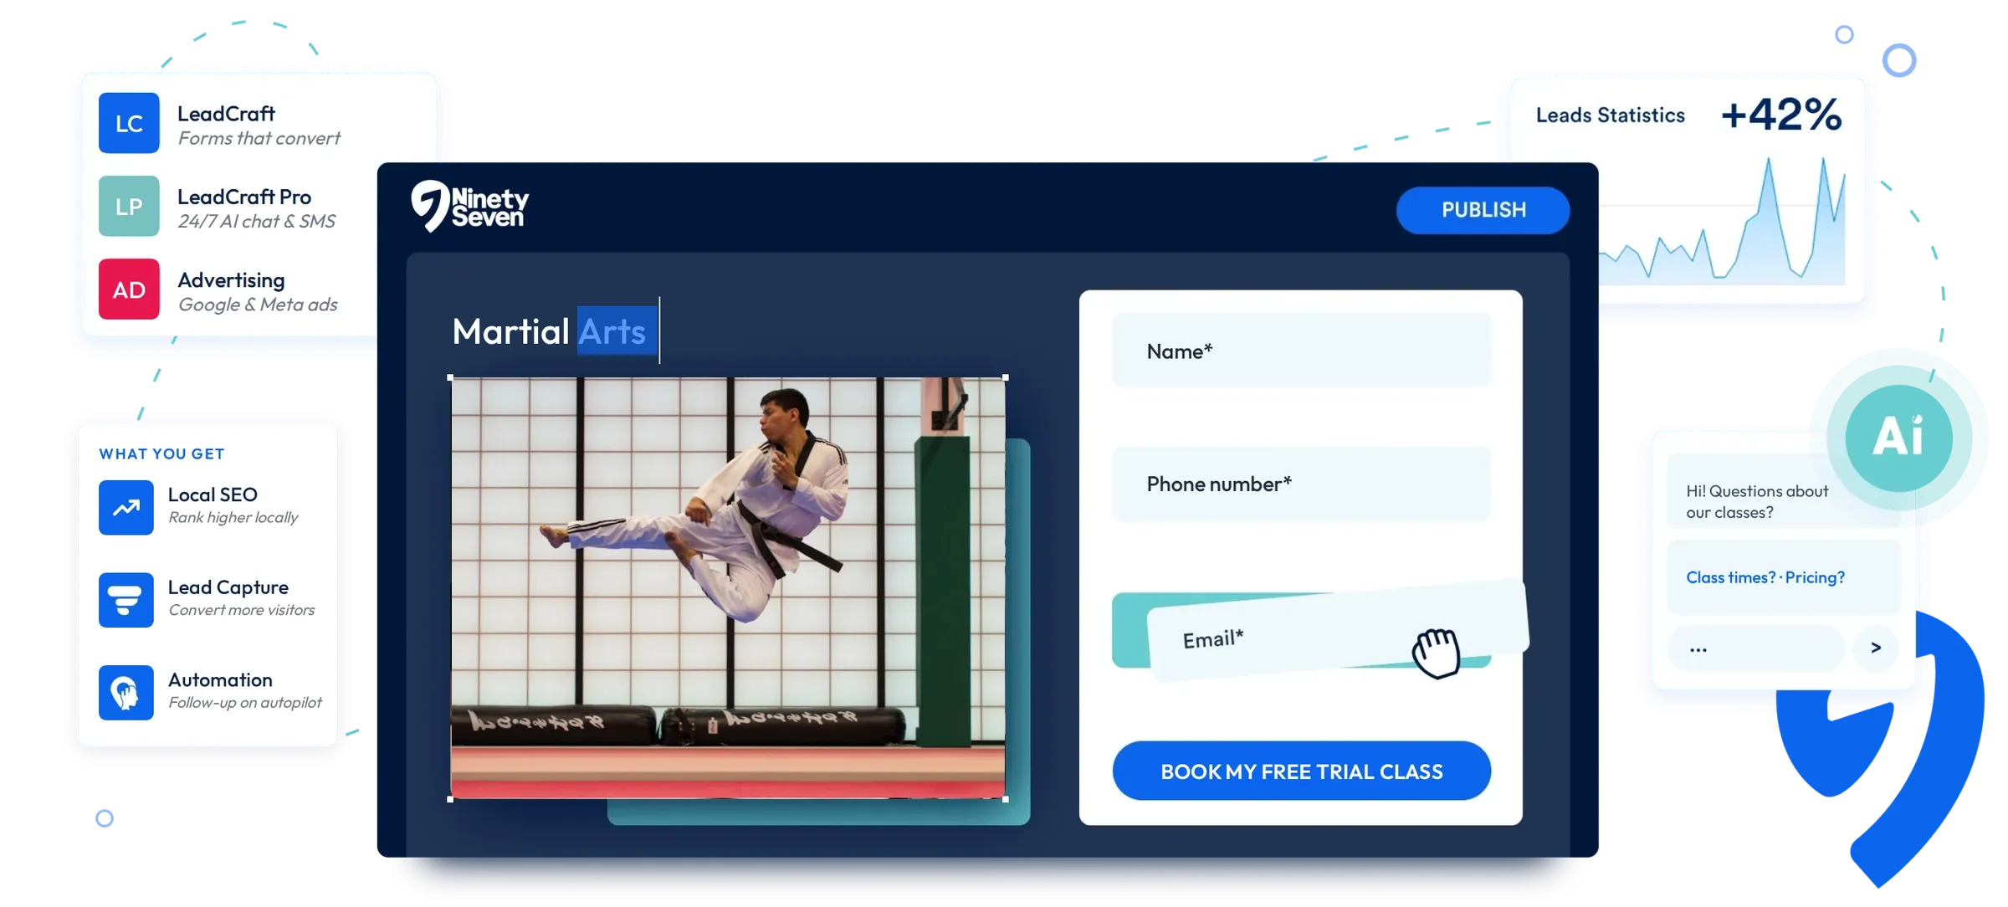Click the Convert more visitors text
2008x907 pixels.
[242, 610]
